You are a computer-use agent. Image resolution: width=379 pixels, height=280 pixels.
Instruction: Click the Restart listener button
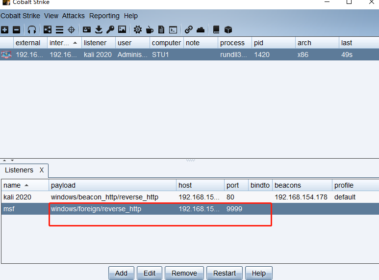224,273
